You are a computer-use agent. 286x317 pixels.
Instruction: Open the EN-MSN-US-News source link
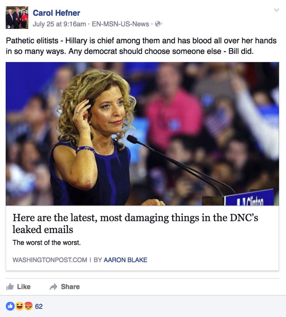coord(120,24)
